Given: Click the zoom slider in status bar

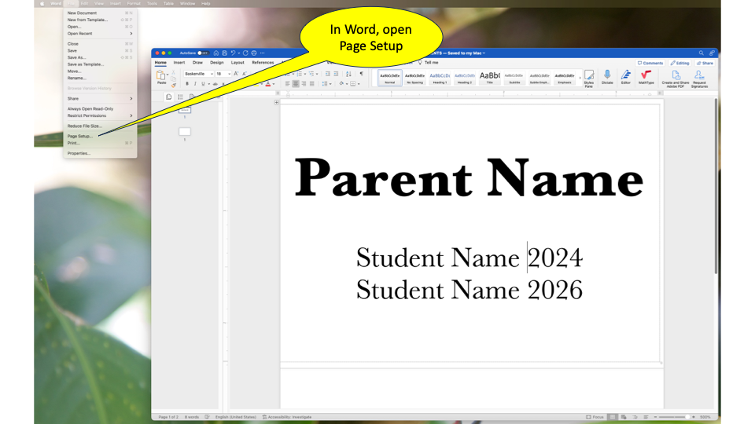Looking at the screenshot, I should [674, 417].
